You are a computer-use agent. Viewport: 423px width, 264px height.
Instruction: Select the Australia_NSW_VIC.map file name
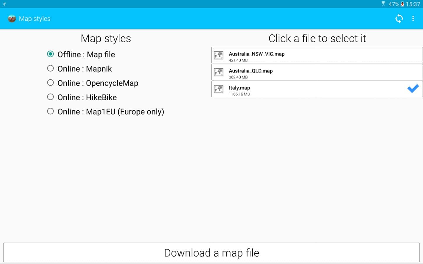[x=256, y=54]
